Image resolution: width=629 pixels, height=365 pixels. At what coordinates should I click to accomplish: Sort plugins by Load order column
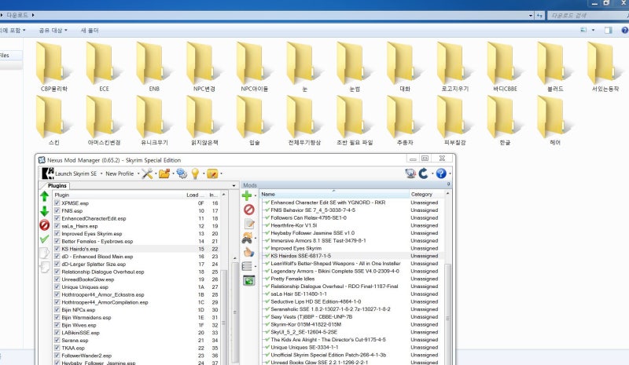pos(196,195)
